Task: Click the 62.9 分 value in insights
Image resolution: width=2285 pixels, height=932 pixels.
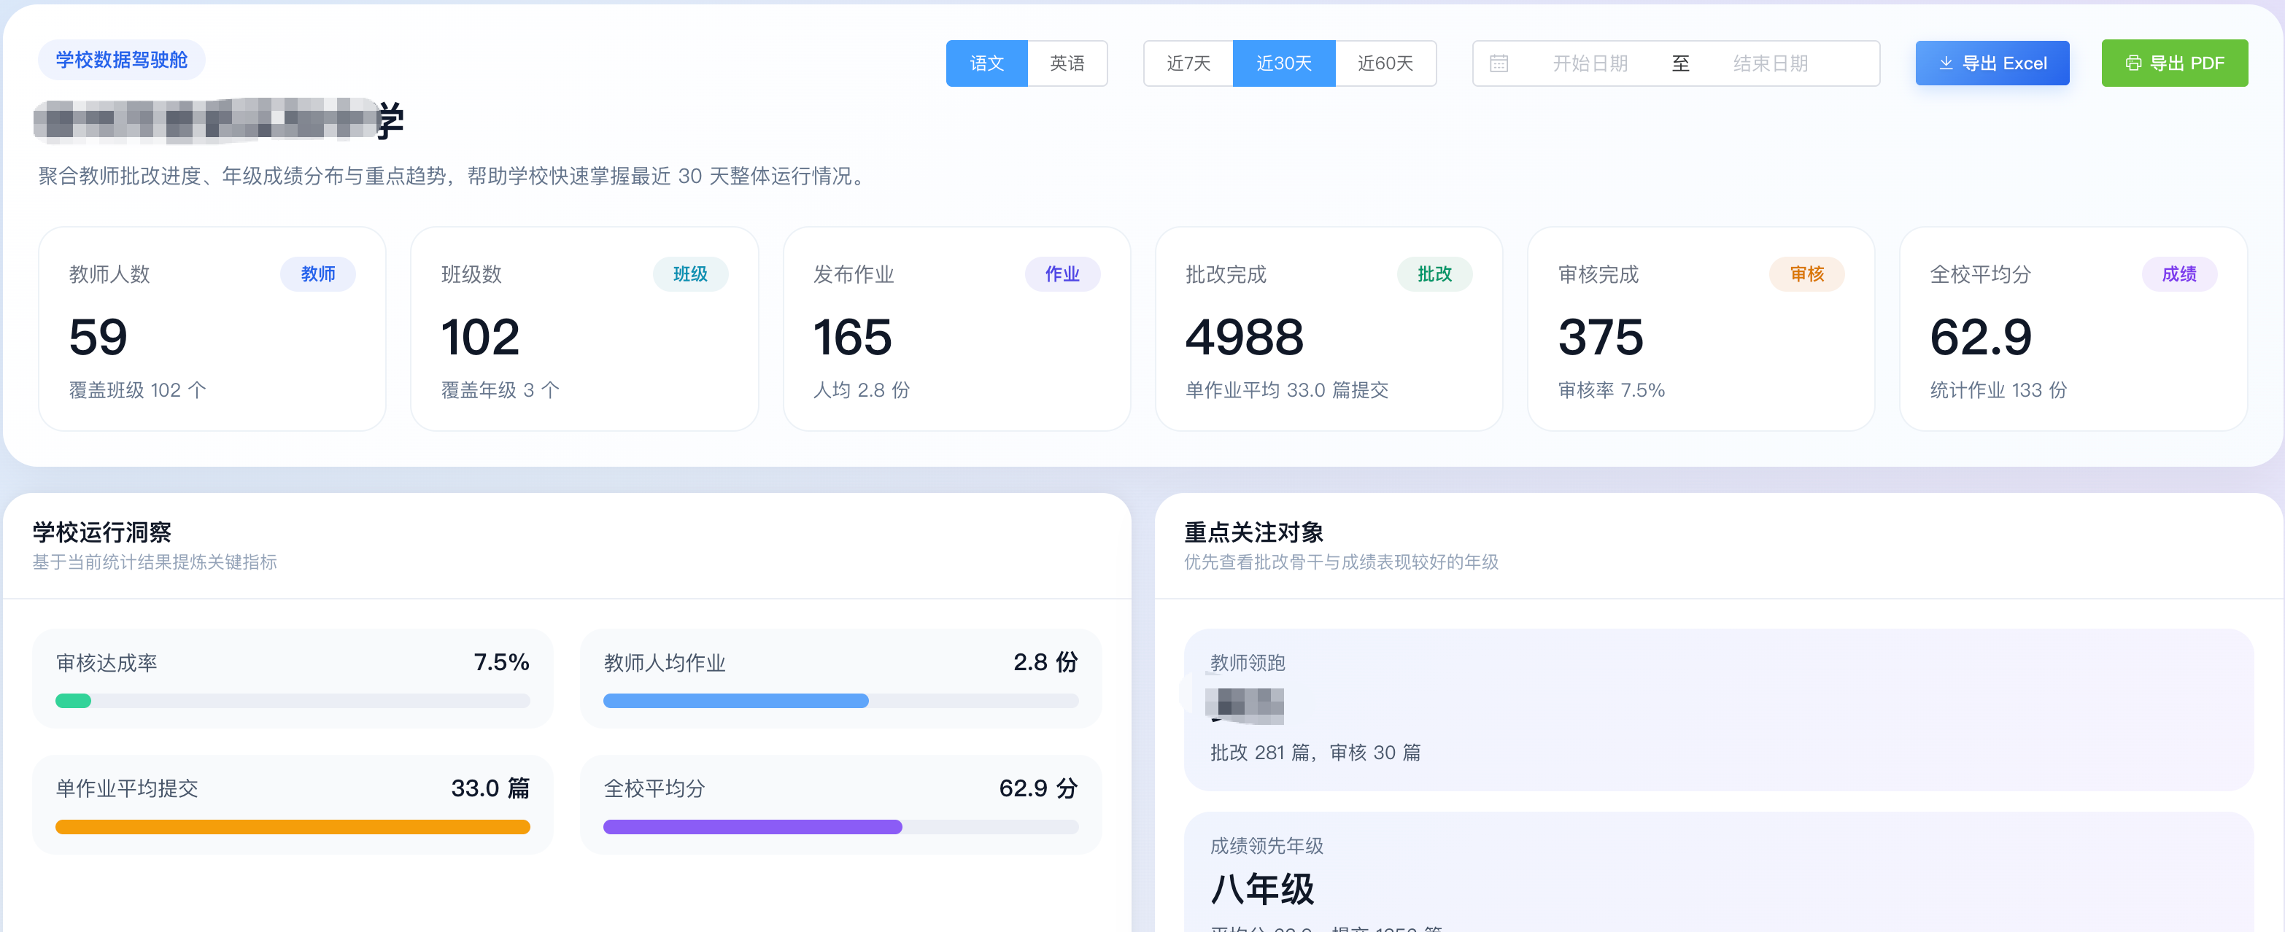Action: [x=1039, y=788]
